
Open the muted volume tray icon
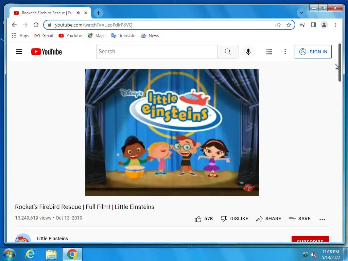point(314,255)
